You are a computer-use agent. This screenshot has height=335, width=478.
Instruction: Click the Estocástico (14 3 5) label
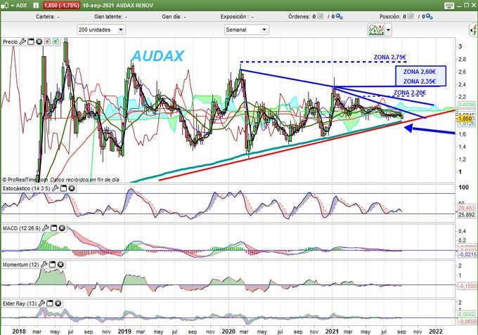point(26,188)
